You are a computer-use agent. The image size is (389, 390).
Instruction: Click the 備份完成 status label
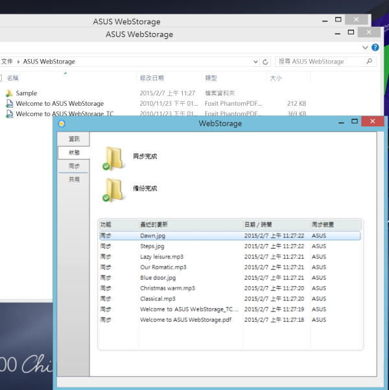click(x=145, y=188)
